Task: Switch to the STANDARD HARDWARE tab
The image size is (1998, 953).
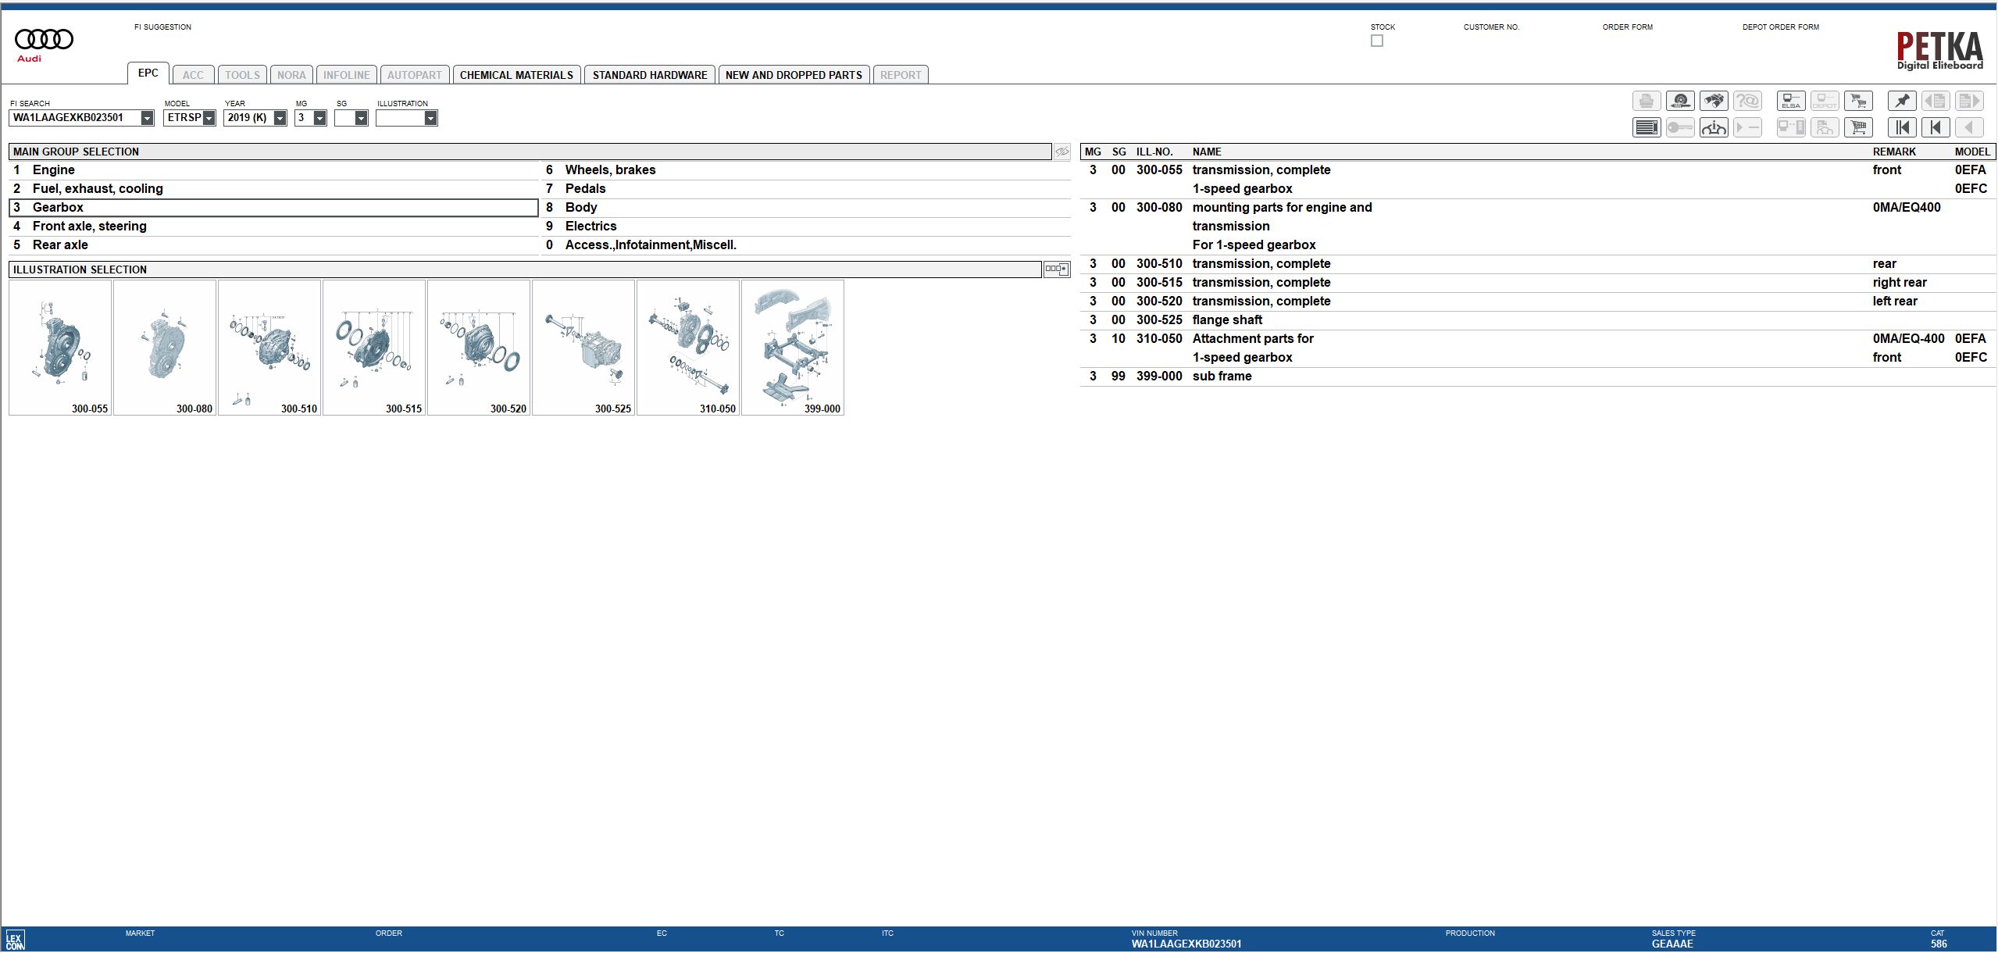Action: tap(650, 75)
